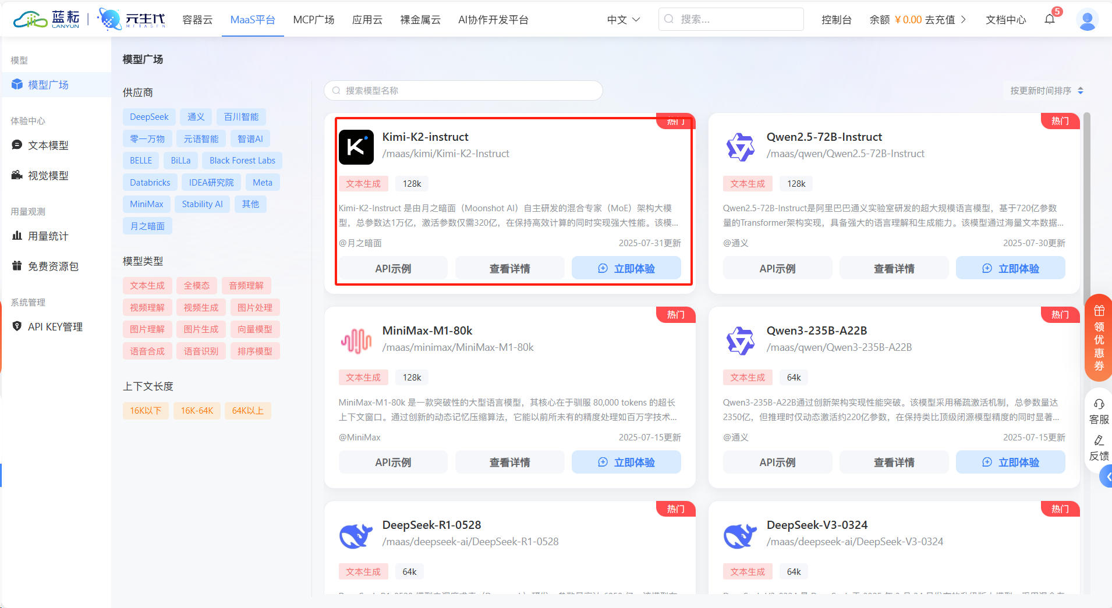Open 反馈 feedback pencil icon
This screenshot has height=608, width=1112.
coord(1099,440)
